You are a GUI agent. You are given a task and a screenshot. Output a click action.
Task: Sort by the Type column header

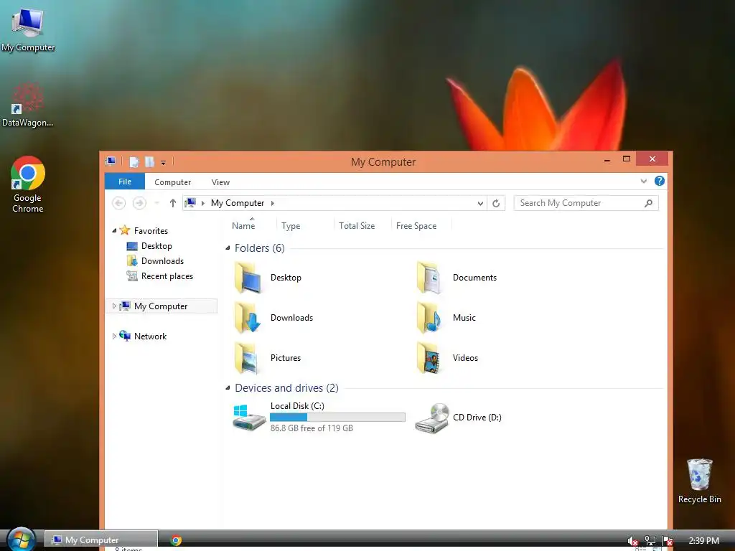pos(291,226)
